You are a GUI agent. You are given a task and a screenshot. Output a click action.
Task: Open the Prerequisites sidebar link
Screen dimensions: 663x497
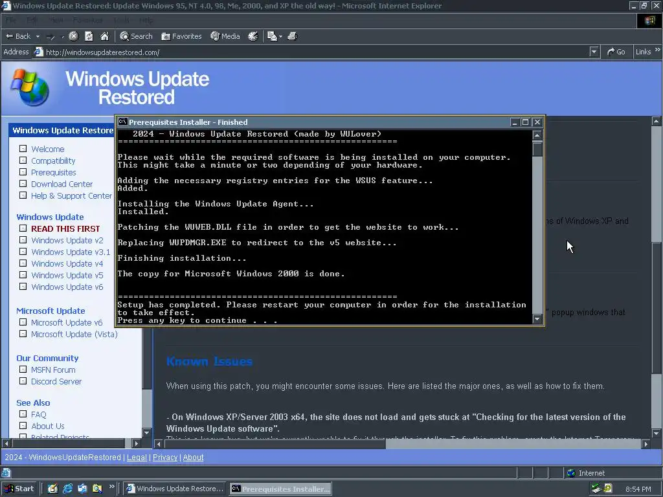[x=54, y=172]
